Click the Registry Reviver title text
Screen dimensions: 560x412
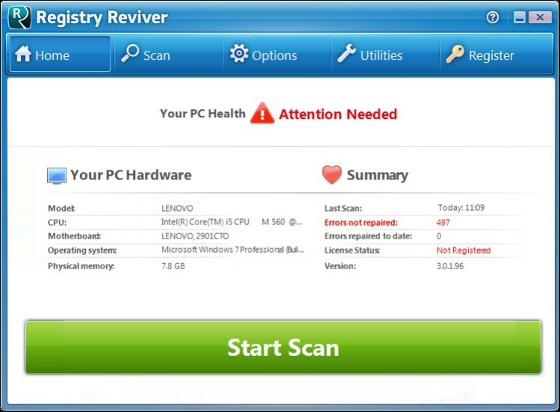[102, 17]
